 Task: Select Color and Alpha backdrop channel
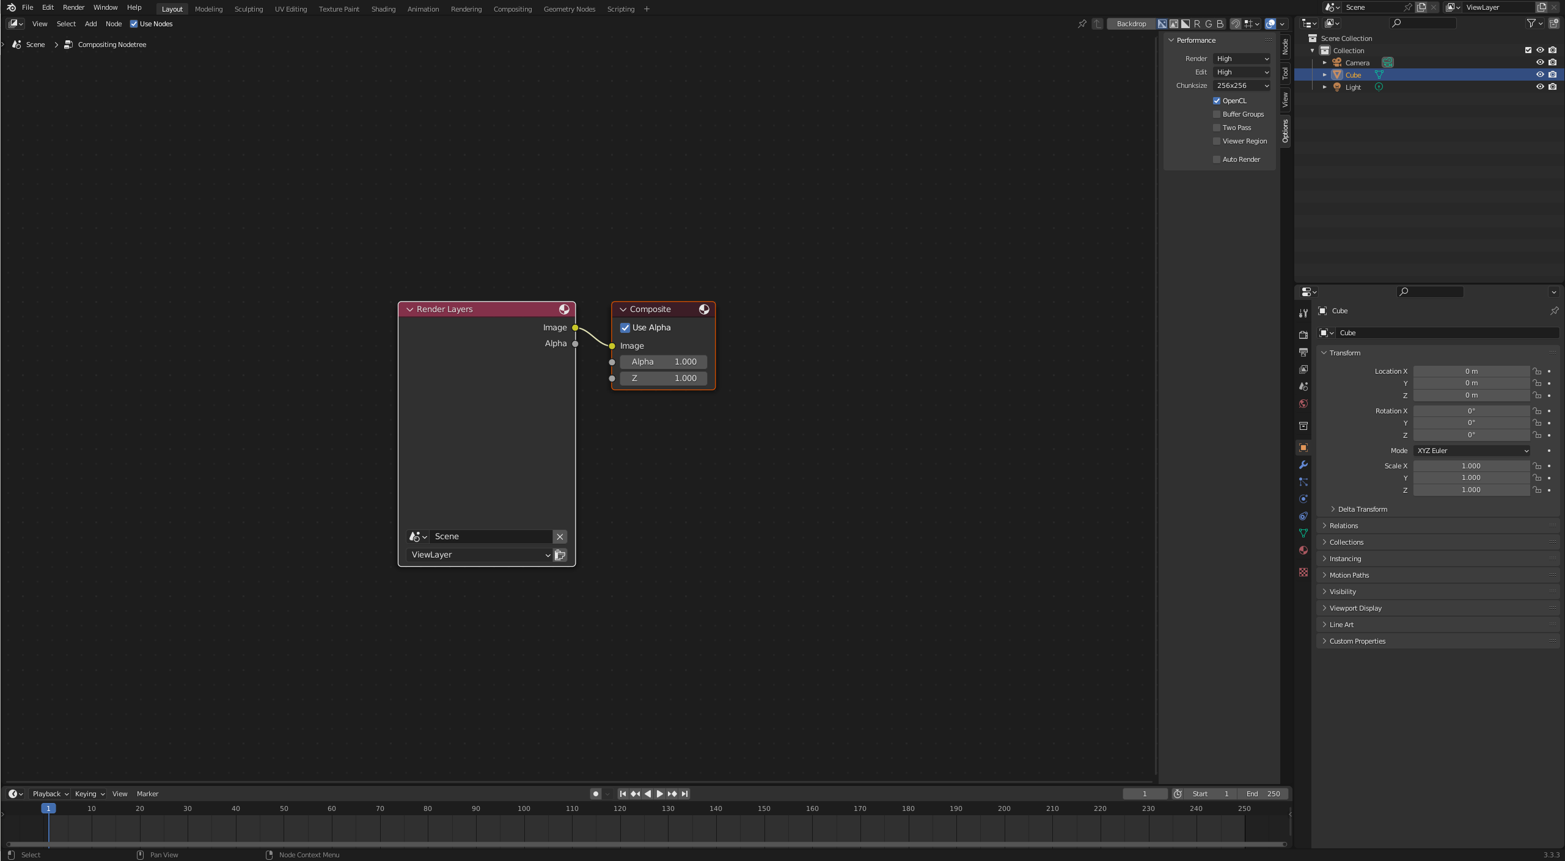click(x=1162, y=24)
